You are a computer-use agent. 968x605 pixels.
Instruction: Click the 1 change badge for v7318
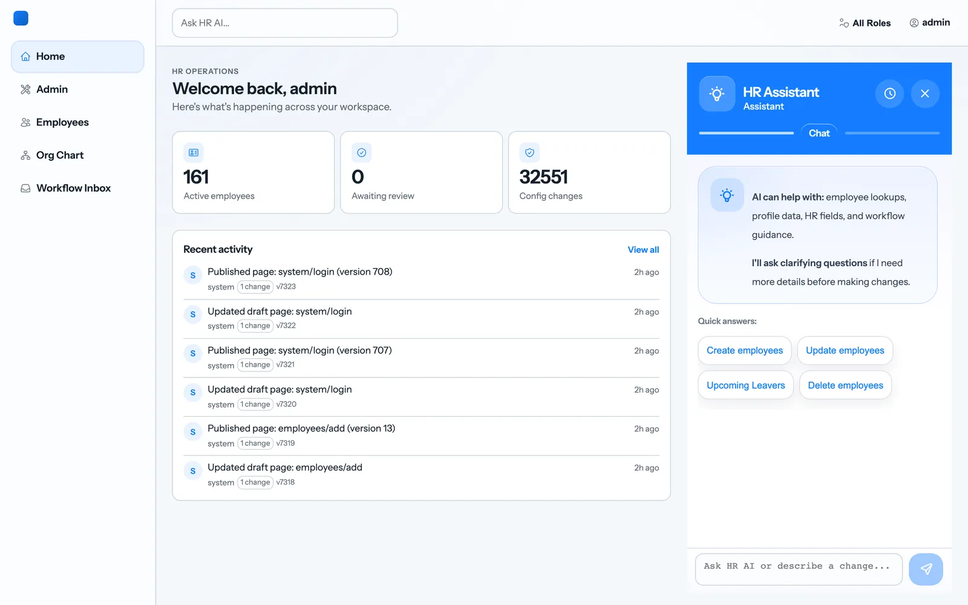point(255,482)
